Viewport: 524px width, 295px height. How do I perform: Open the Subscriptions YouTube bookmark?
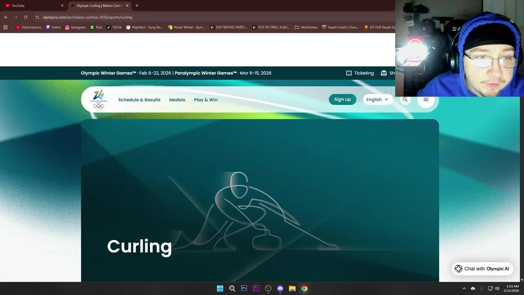point(29,27)
